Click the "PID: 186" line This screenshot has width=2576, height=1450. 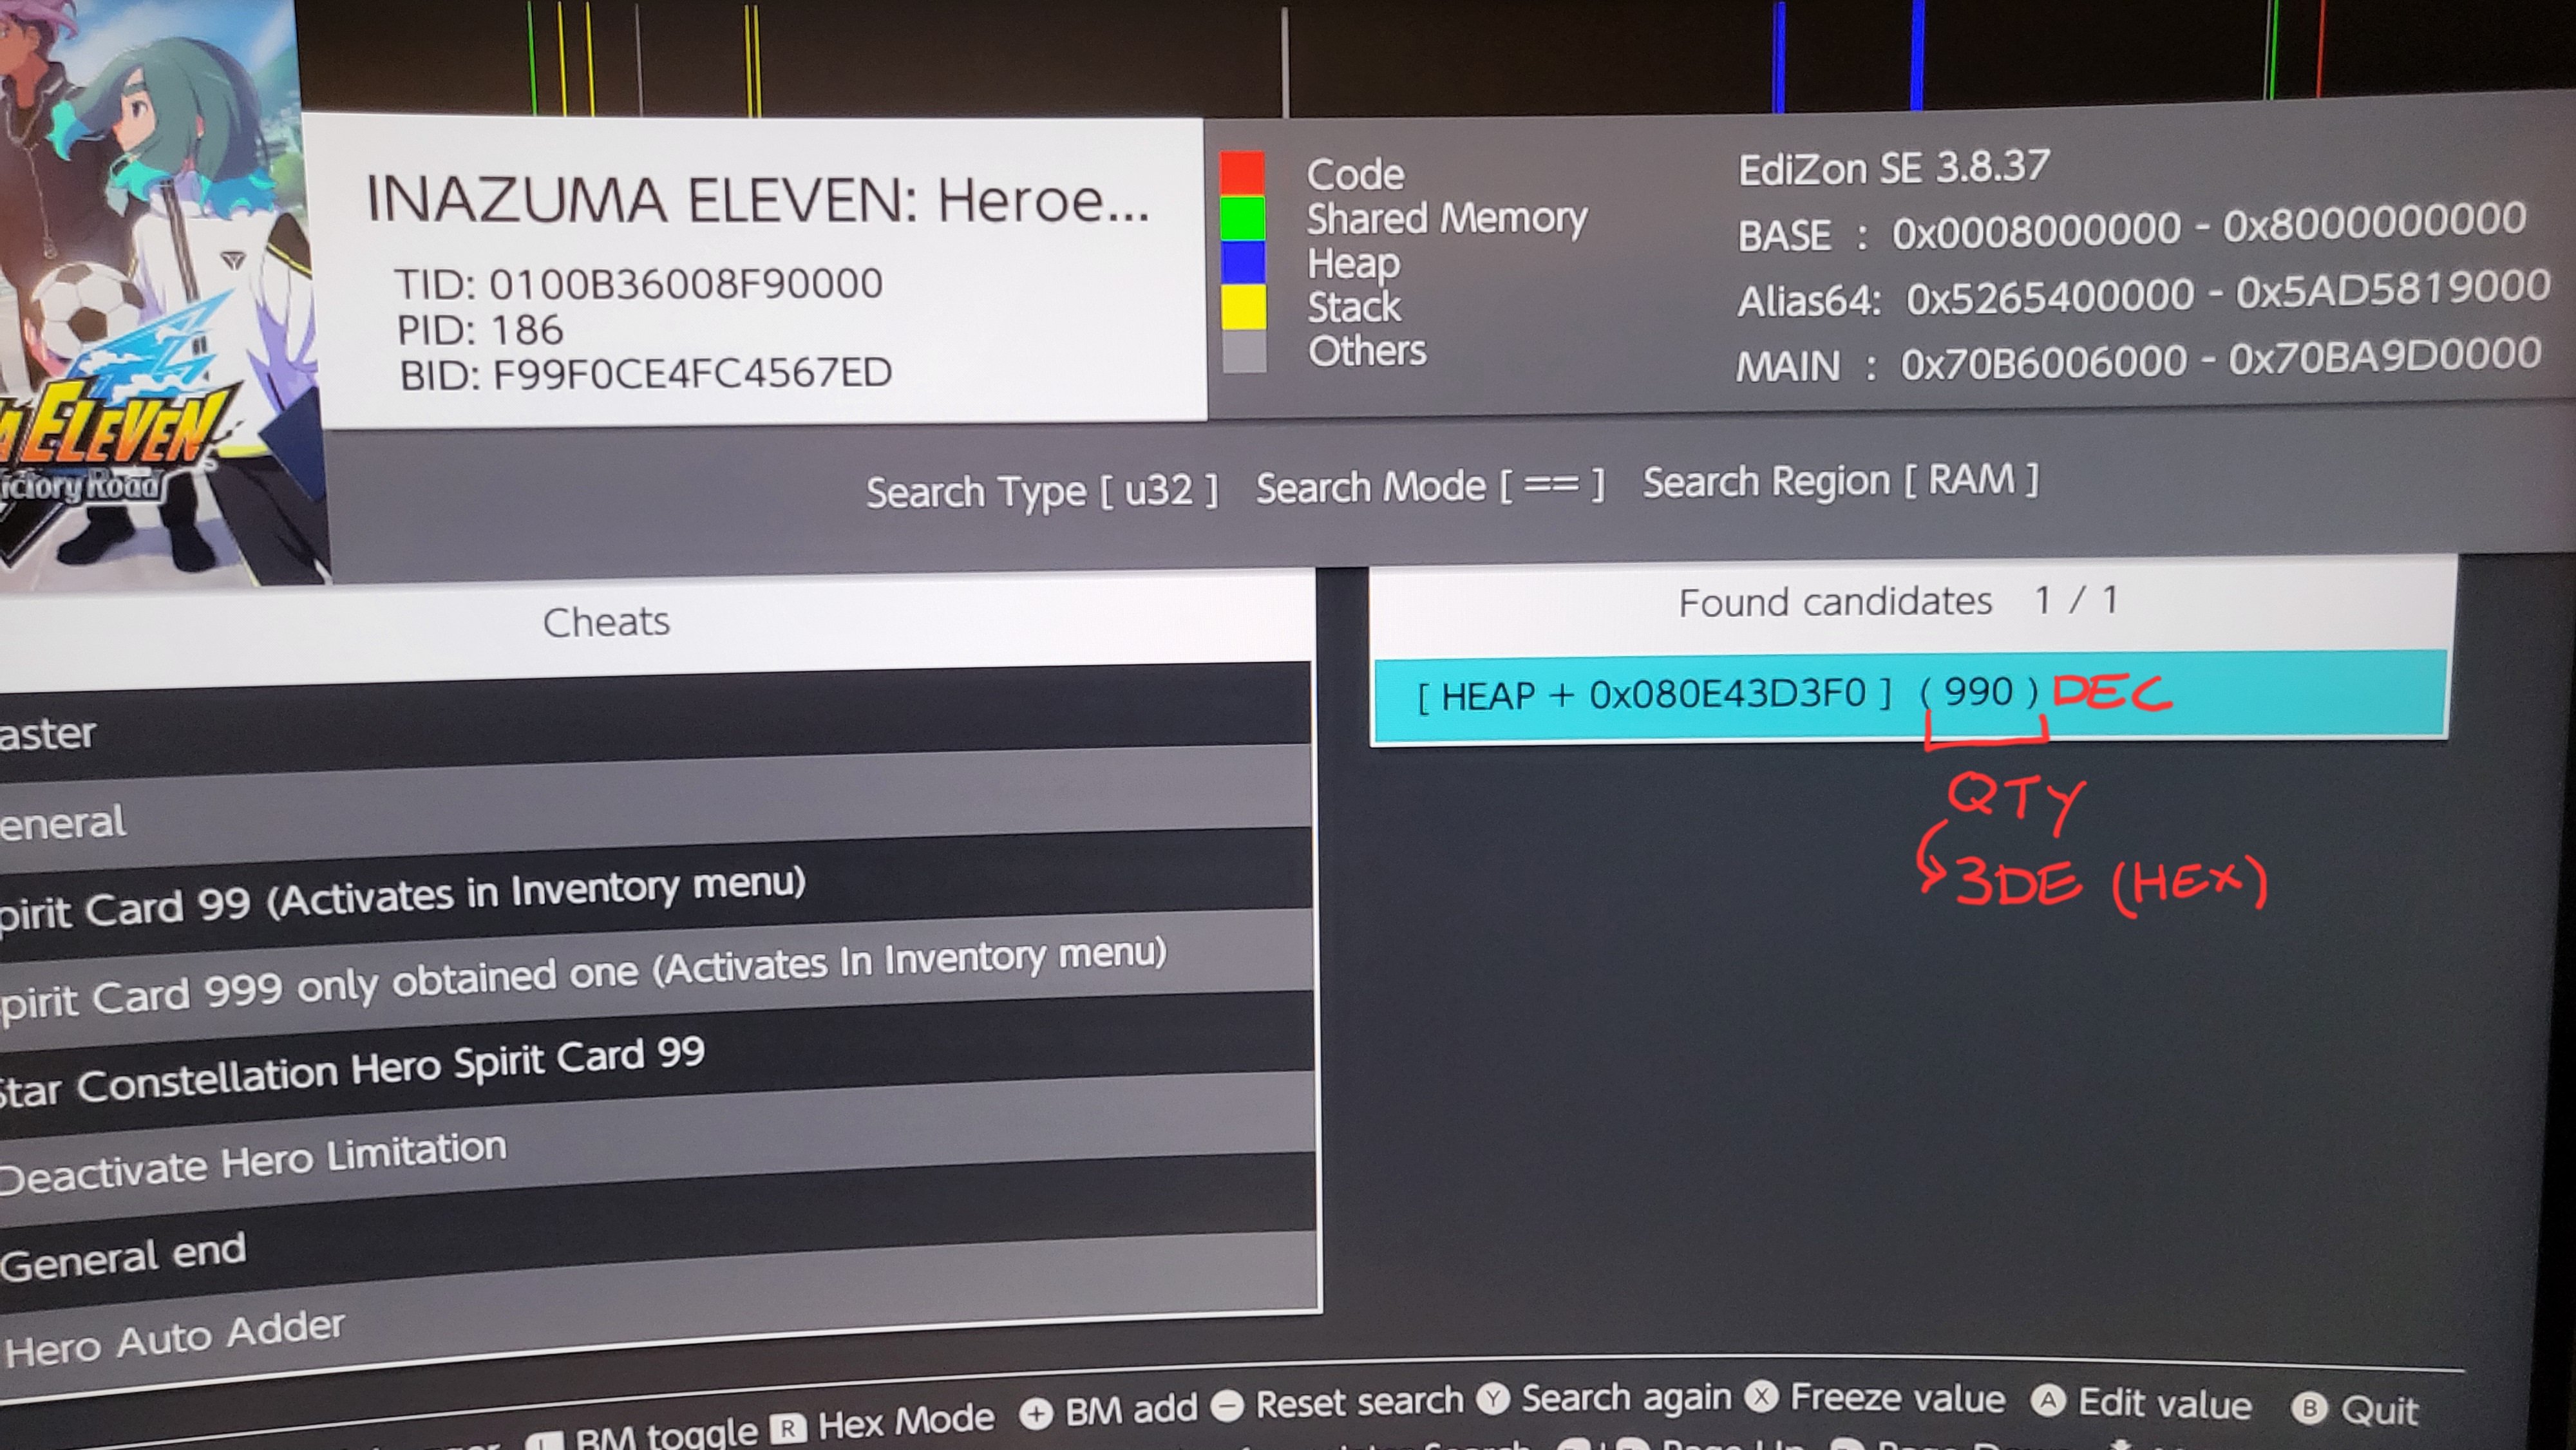481,329
